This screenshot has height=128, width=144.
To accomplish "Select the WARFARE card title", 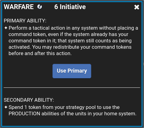I will (19, 7).
